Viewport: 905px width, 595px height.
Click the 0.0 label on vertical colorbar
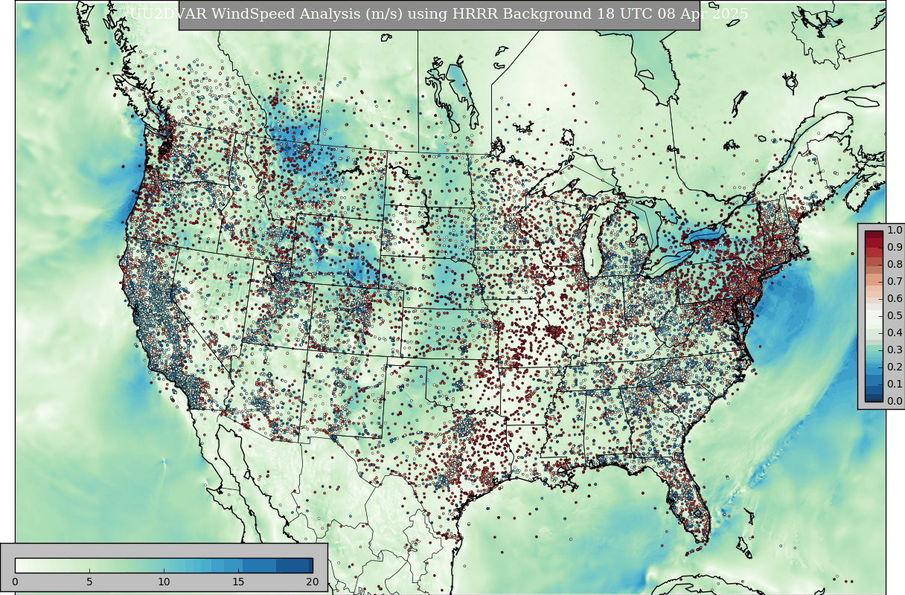[x=895, y=402]
